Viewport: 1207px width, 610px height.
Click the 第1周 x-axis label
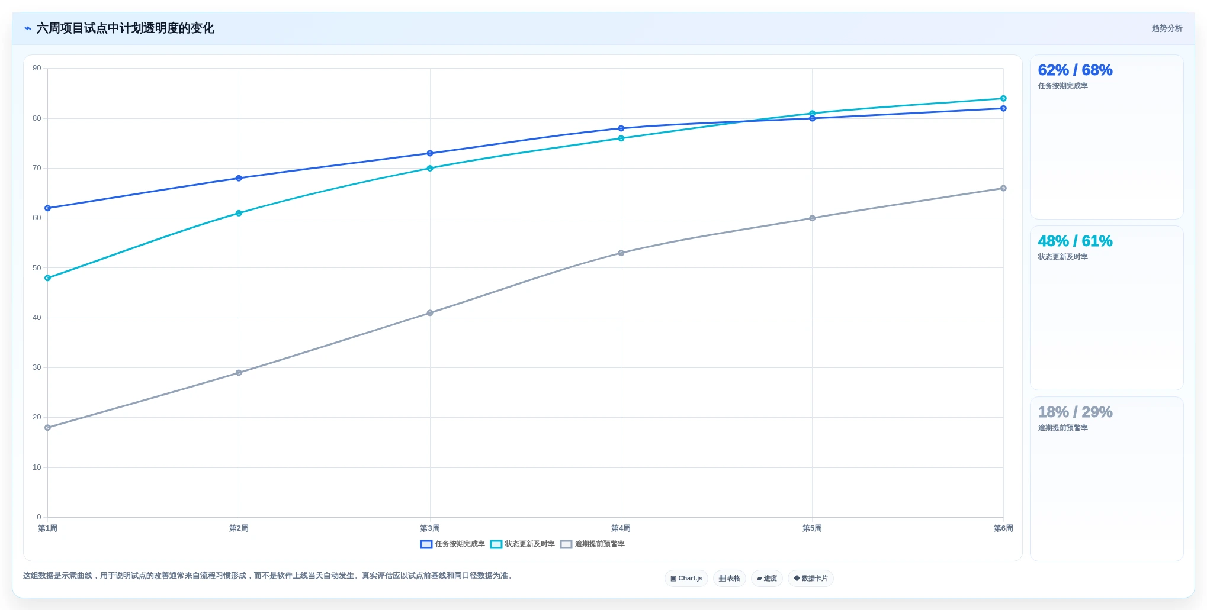click(x=48, y=528)
